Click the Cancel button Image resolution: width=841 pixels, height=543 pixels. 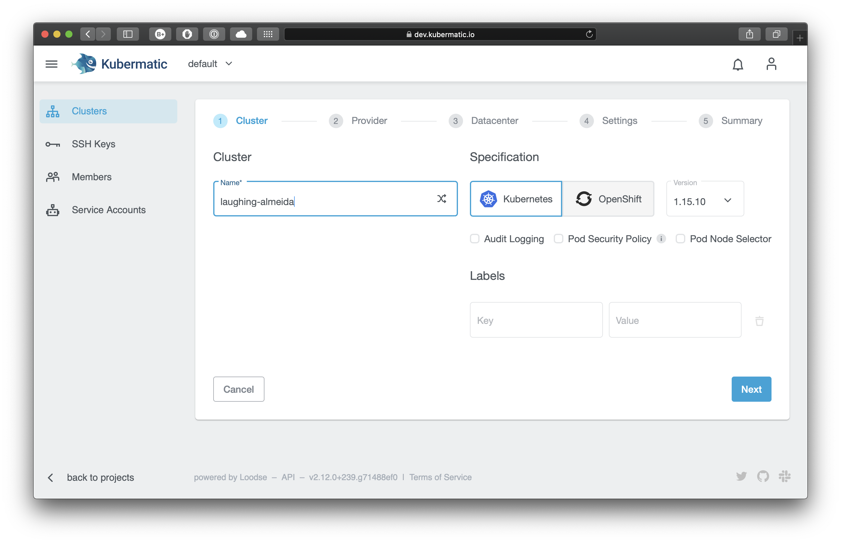tap(238, 389)
